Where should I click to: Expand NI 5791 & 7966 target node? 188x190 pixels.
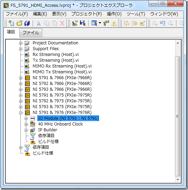click(x=20, y=78)
